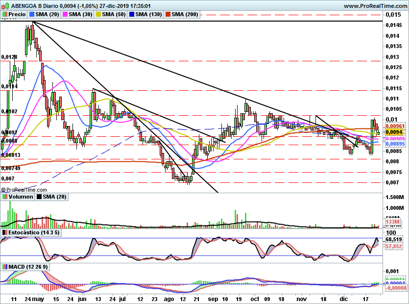409x304 pixels.
Task: Click the MACD indicator icon
Action: tap(4, 267)
